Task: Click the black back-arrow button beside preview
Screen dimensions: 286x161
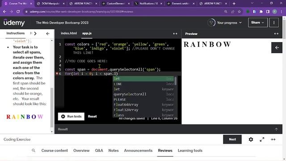Action: tap(277, 48)
